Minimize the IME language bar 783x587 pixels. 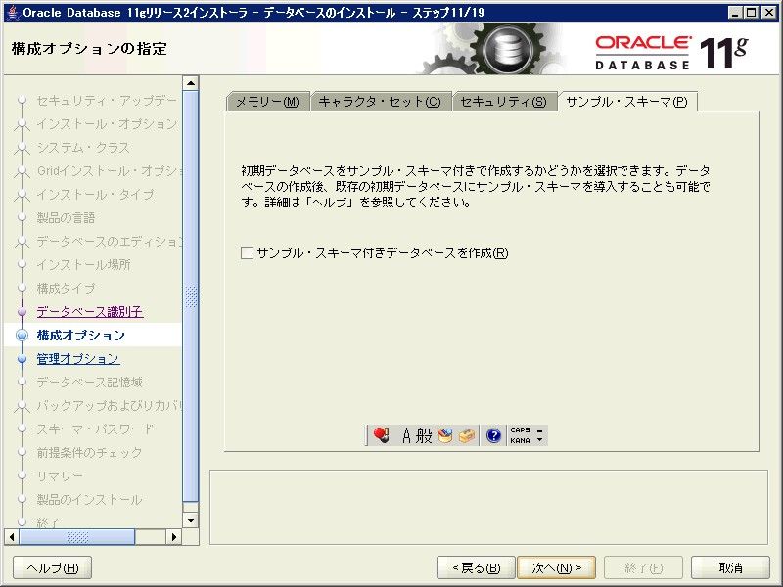[539, 430]
